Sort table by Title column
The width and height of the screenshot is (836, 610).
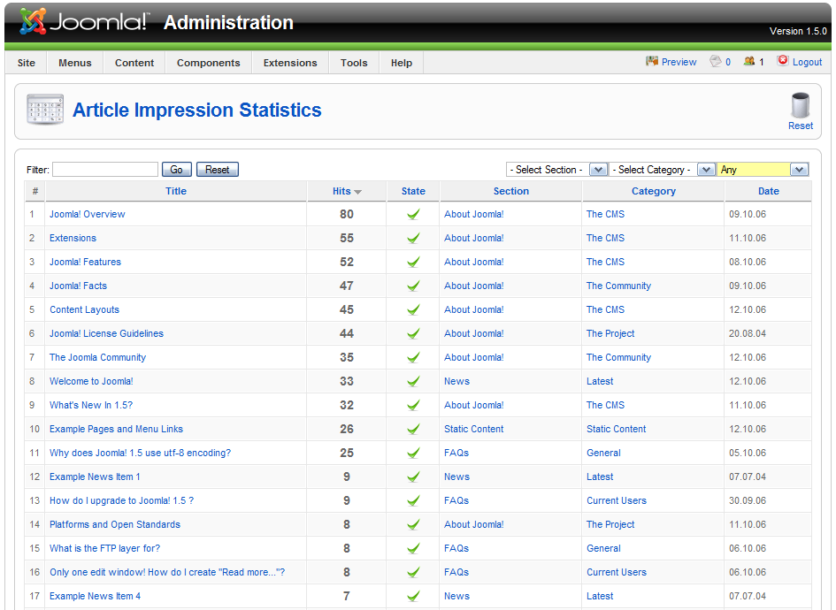(x=176, y=191)
